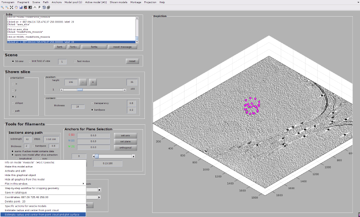This screenshot has height=217, width=360.
Task: Select transparency content option
Action: tap(92, 104)
